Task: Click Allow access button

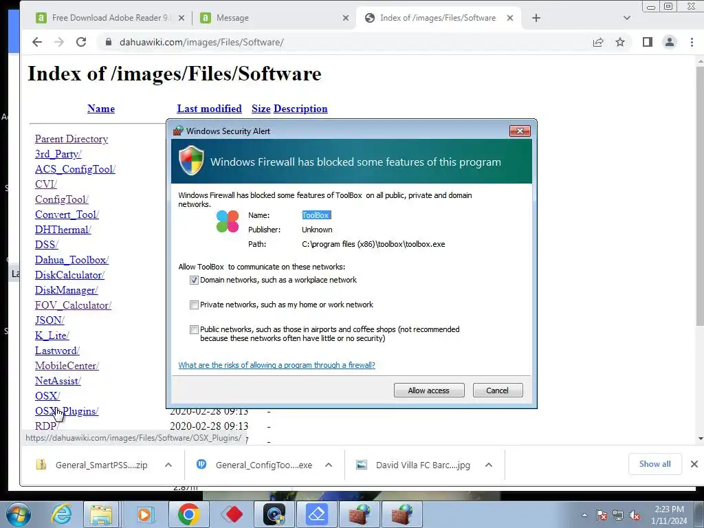Action: [429, 390]
